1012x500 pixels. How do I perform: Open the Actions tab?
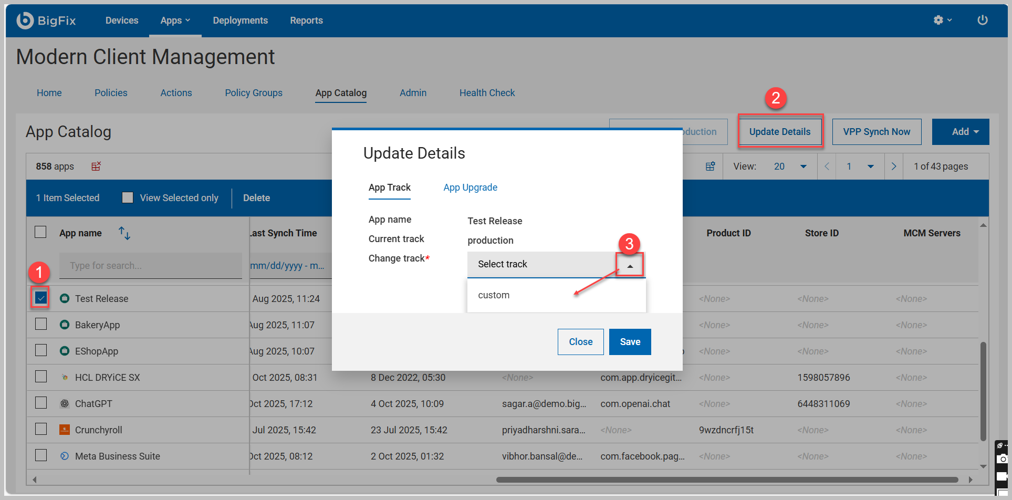pos(176,93)
